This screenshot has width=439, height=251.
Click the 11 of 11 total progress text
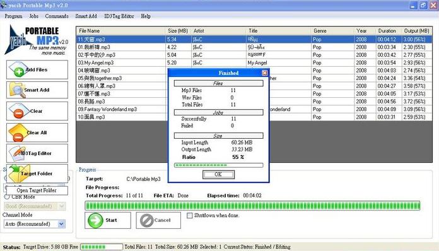(134, 196)
